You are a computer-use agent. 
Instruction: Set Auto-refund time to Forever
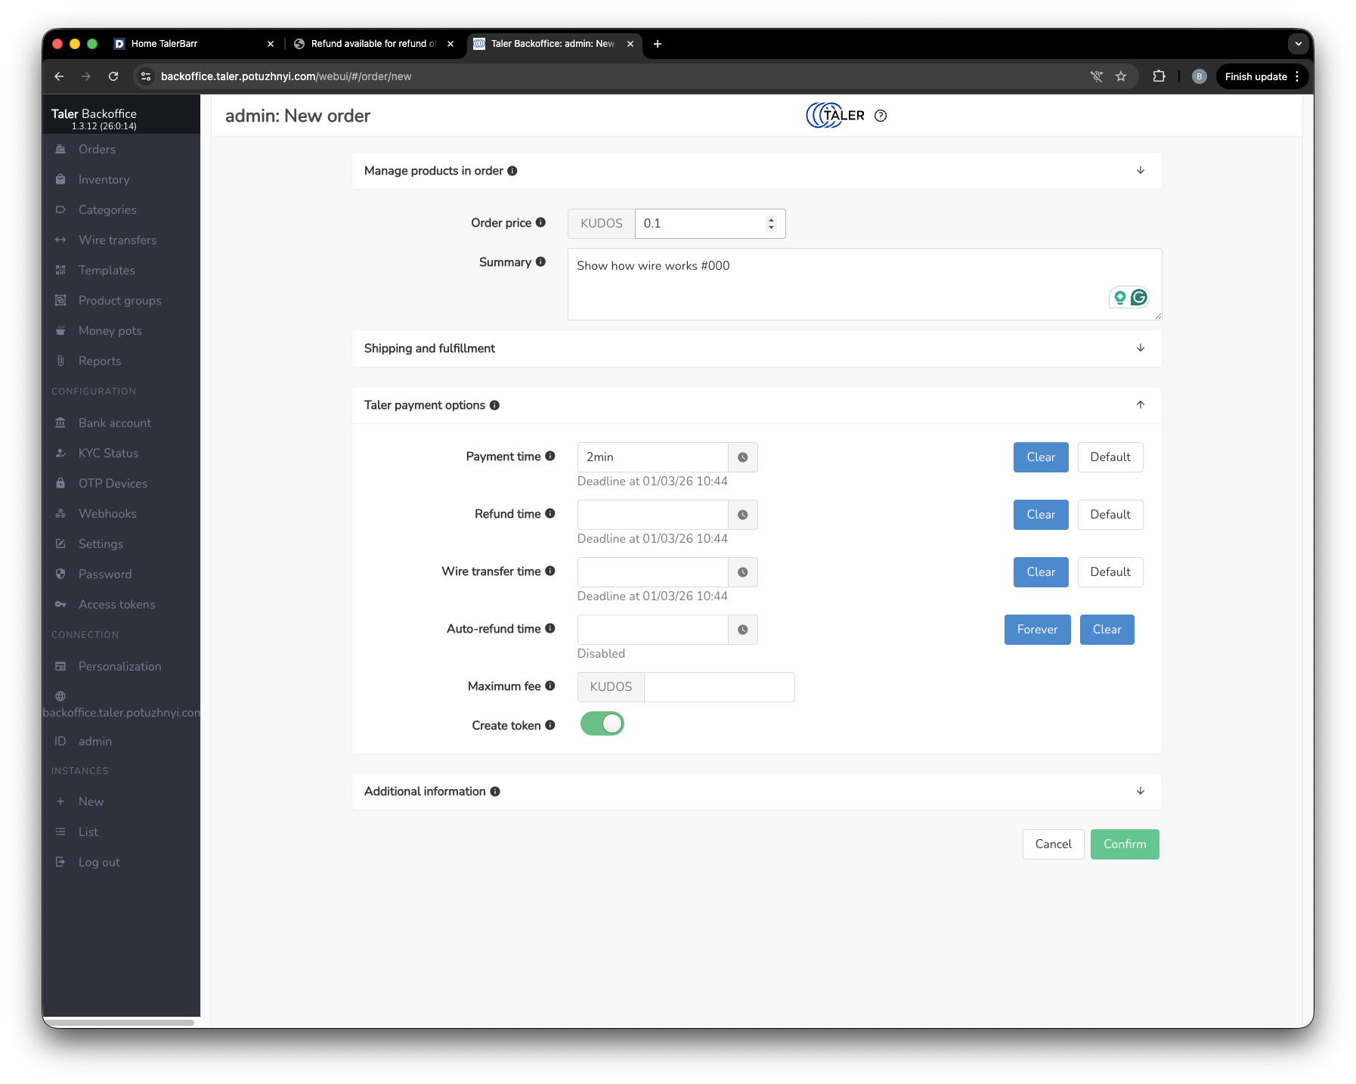tap(1036, 630)
